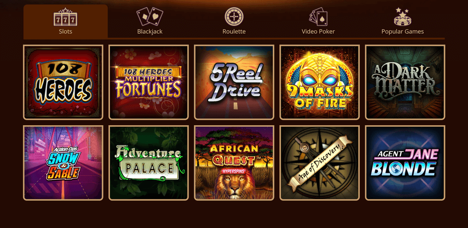Select the Roulette tab label
468x228 pixels.
[234, 32]
